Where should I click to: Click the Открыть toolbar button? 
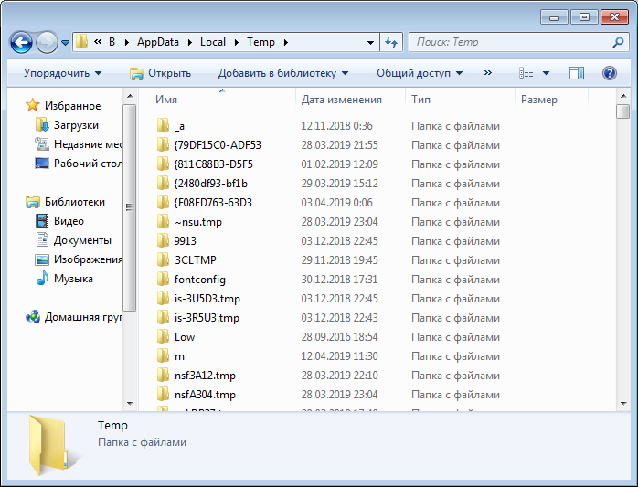(x=160, y=73)
